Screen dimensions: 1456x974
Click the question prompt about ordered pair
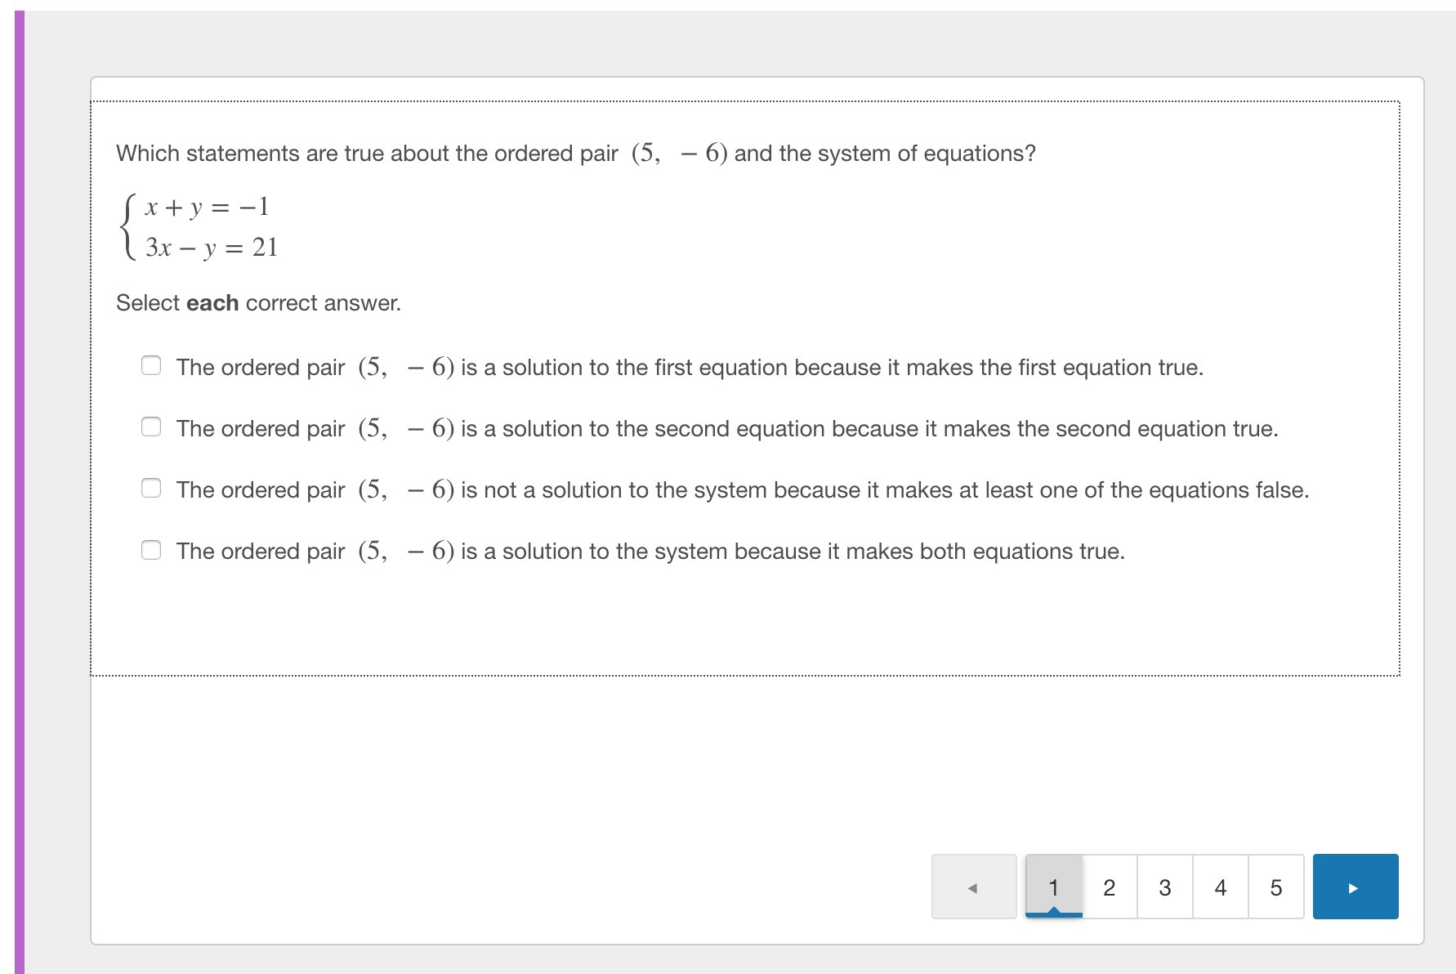tap(576, 153)
